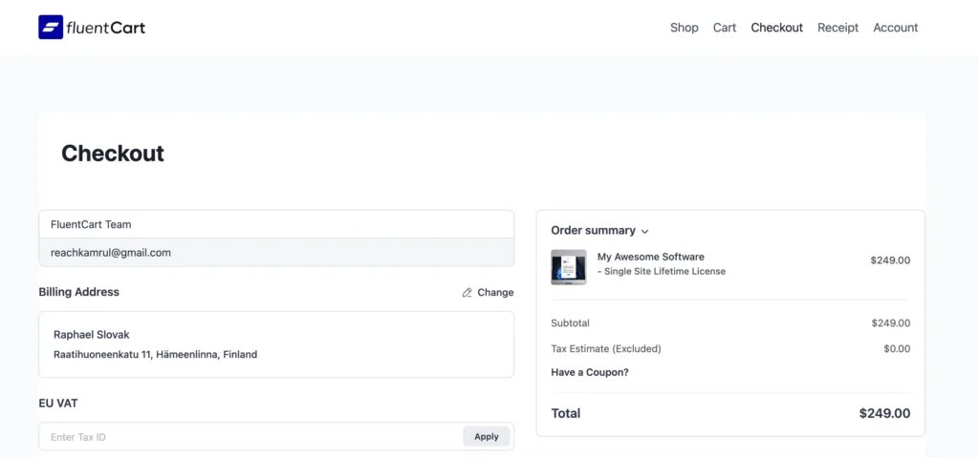Click the FluentCart Team name field

tap(275, 224)
